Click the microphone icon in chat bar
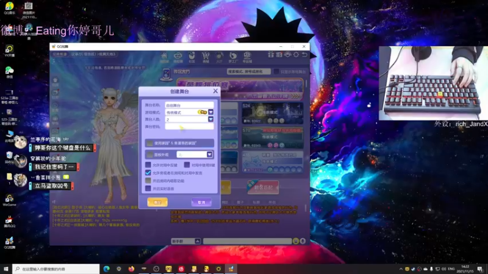This screenshot has width=488, height=274. [303, 241]
